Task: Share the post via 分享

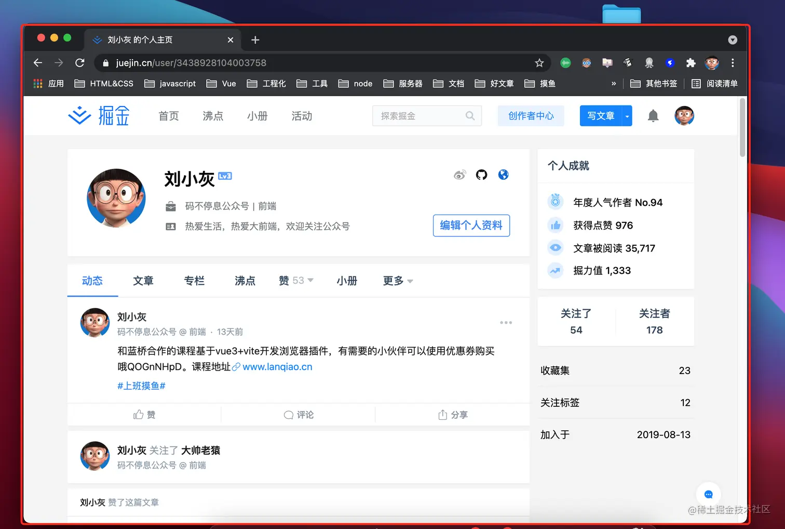Action: pos(453,415)
